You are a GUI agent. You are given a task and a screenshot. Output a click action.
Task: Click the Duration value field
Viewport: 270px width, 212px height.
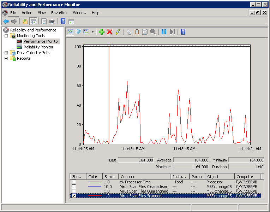point(246,167)
